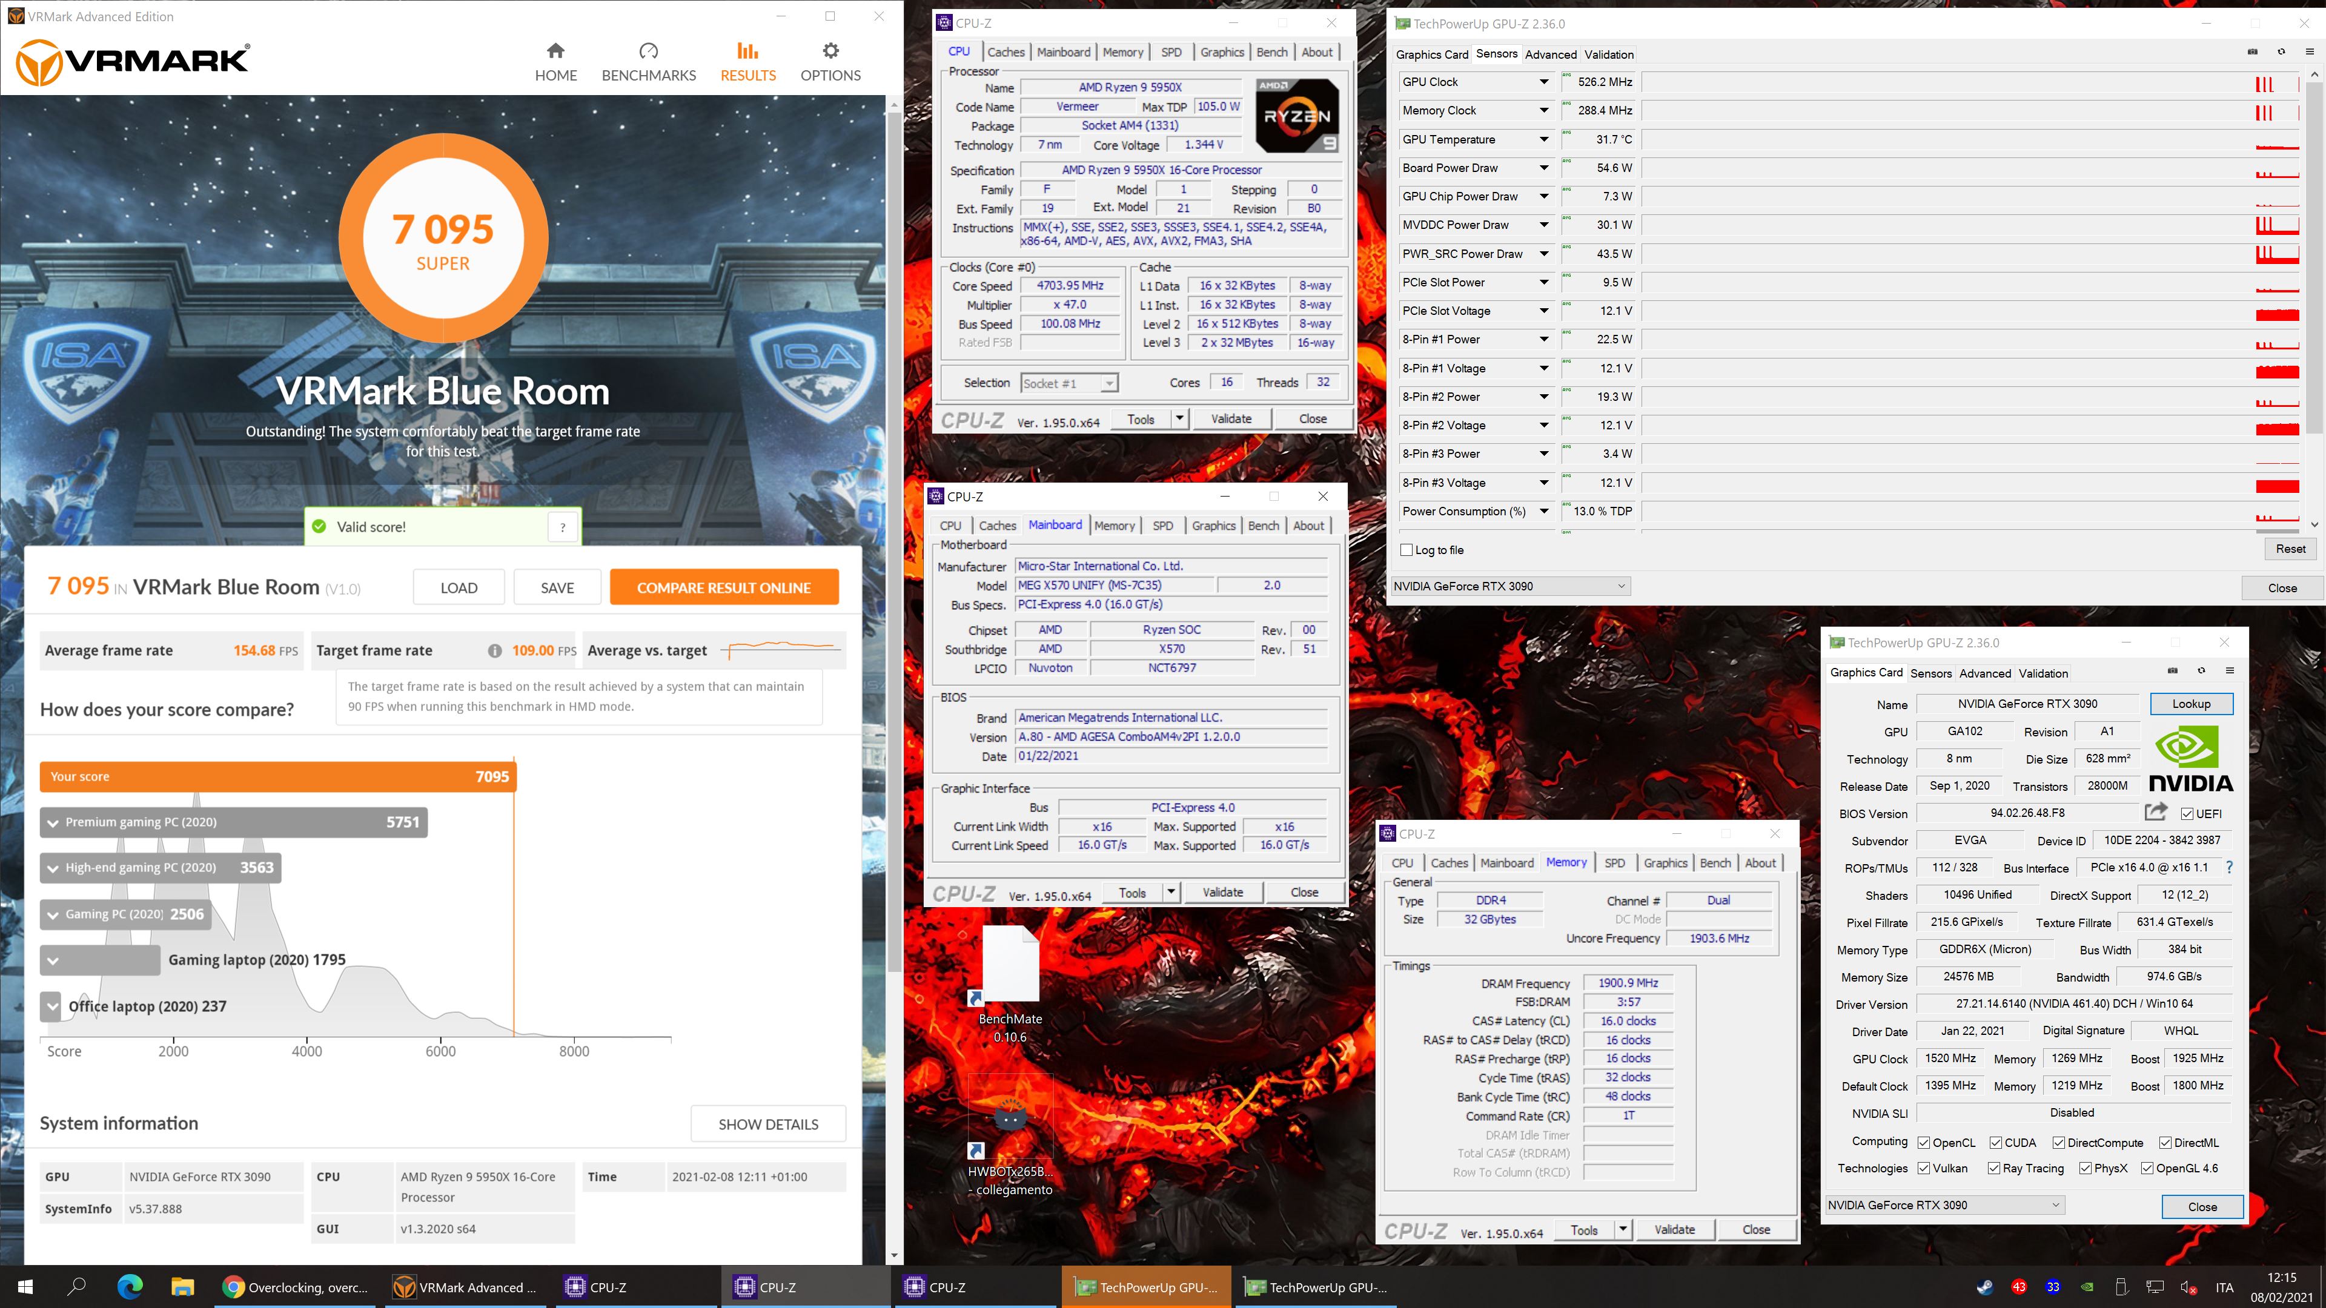Open Validation tab in GPU-Z Graphics Card window
The height and width of the screenshot is (1308, 2326).
(2043, 673)
